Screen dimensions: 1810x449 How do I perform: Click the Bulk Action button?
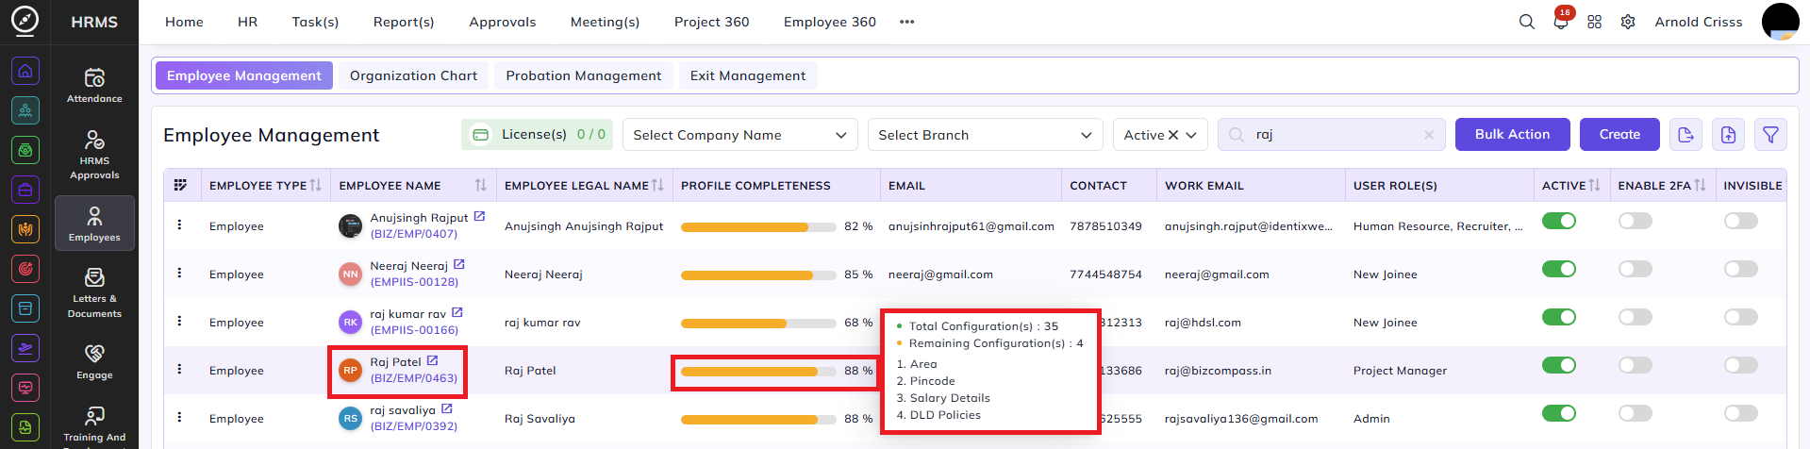pos(1512,134)
